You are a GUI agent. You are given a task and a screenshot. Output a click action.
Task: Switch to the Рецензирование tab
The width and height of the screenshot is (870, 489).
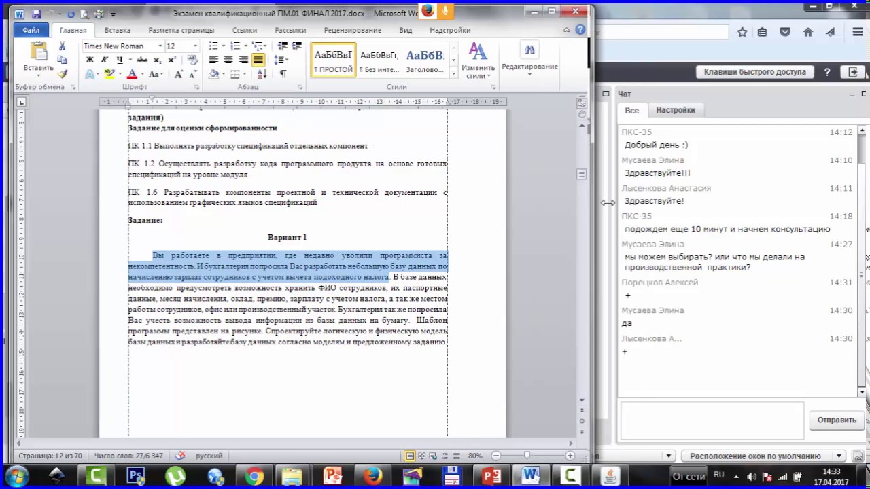pos(353,30)
